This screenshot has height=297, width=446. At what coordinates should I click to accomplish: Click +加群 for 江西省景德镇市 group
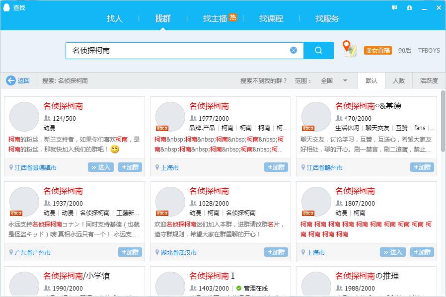coord(130,167)
